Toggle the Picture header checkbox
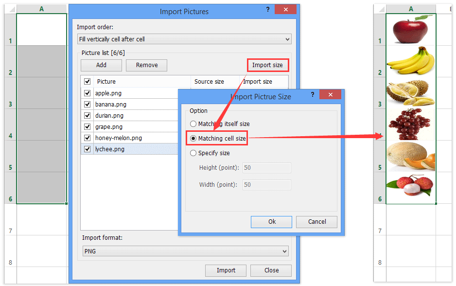The height and width of the screenshot is (286, 456). pyautogui.click(x=87, y=82)
